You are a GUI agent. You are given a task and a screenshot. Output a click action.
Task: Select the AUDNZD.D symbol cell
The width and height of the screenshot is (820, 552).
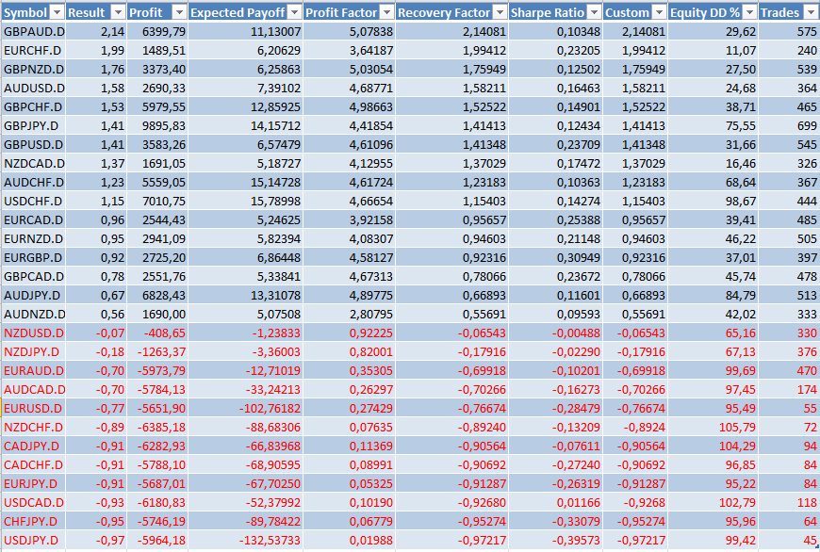point(33,314)
